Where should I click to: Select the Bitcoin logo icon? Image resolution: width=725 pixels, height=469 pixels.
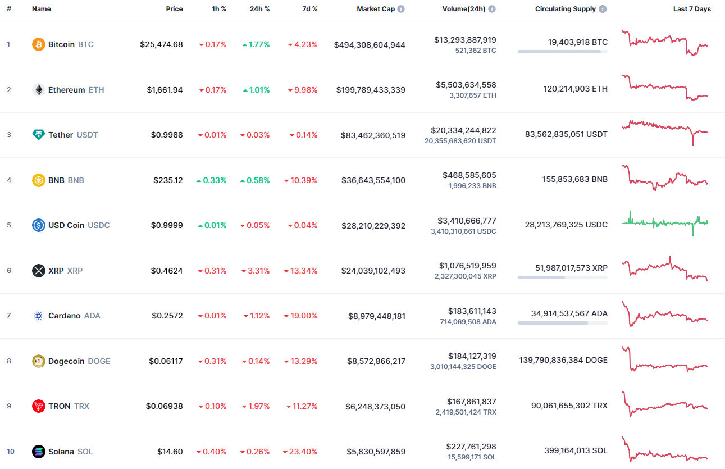[38, 44]
